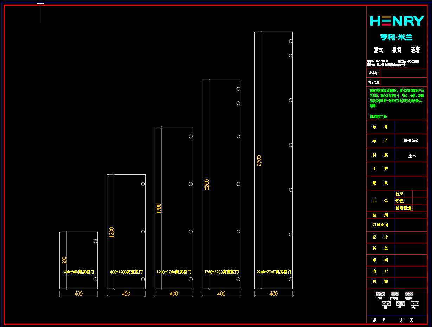This screenshot has height=327, width=432.
Task: Click the 全木 material value cell
Action: click(412, 155)
